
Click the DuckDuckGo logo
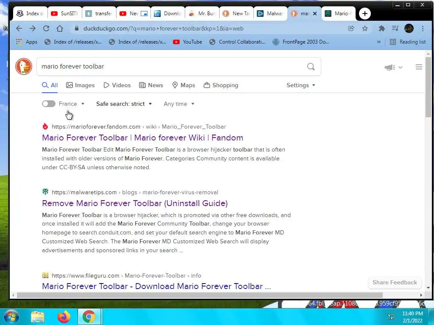coord(24,66)
